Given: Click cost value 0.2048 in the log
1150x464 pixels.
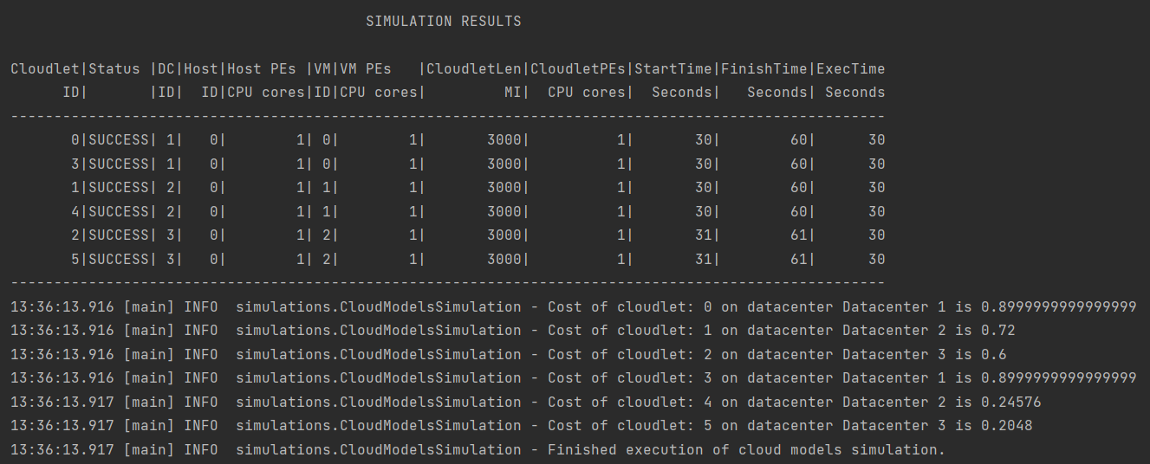Looking at the screenshot, I should tap(1007, 426).
